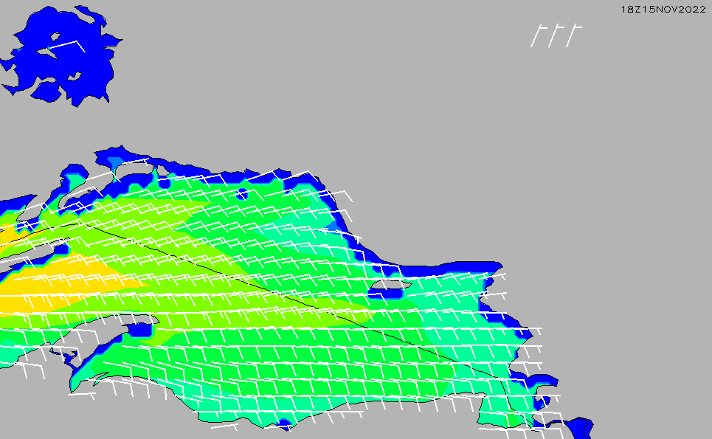Click the small blue patch on the bottom edge
712x439 pixels.
[x=284, y=424]
